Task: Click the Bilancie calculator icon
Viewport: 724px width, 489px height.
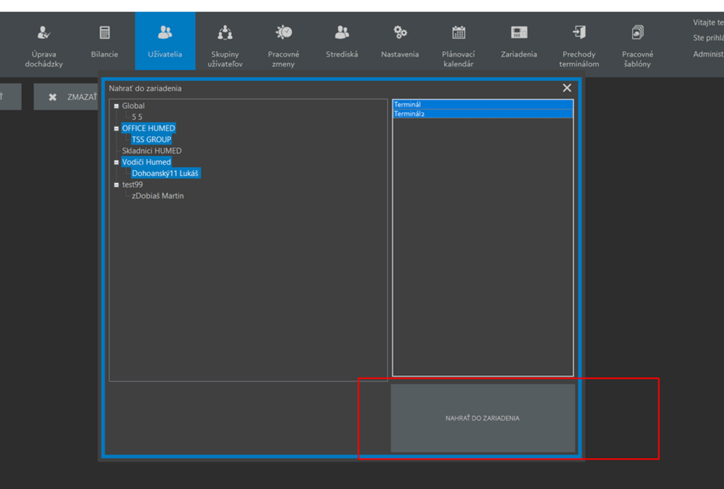Action: (105, 33)
